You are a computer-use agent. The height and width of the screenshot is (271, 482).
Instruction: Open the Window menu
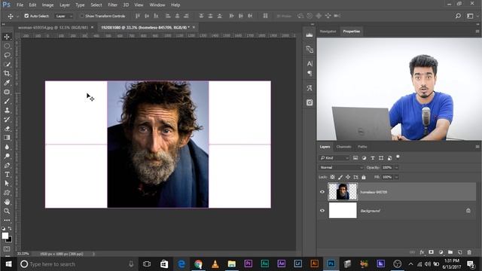click(157, 5)
